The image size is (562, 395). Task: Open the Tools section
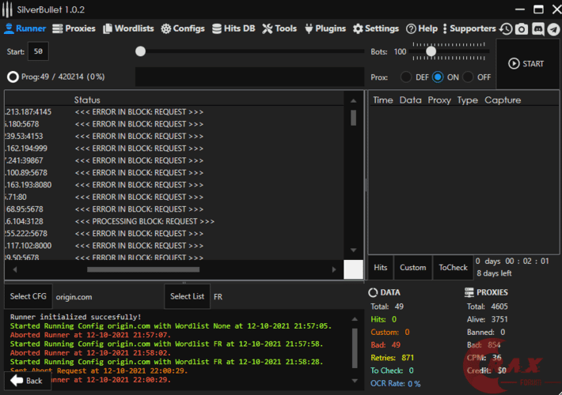point(279,28)
